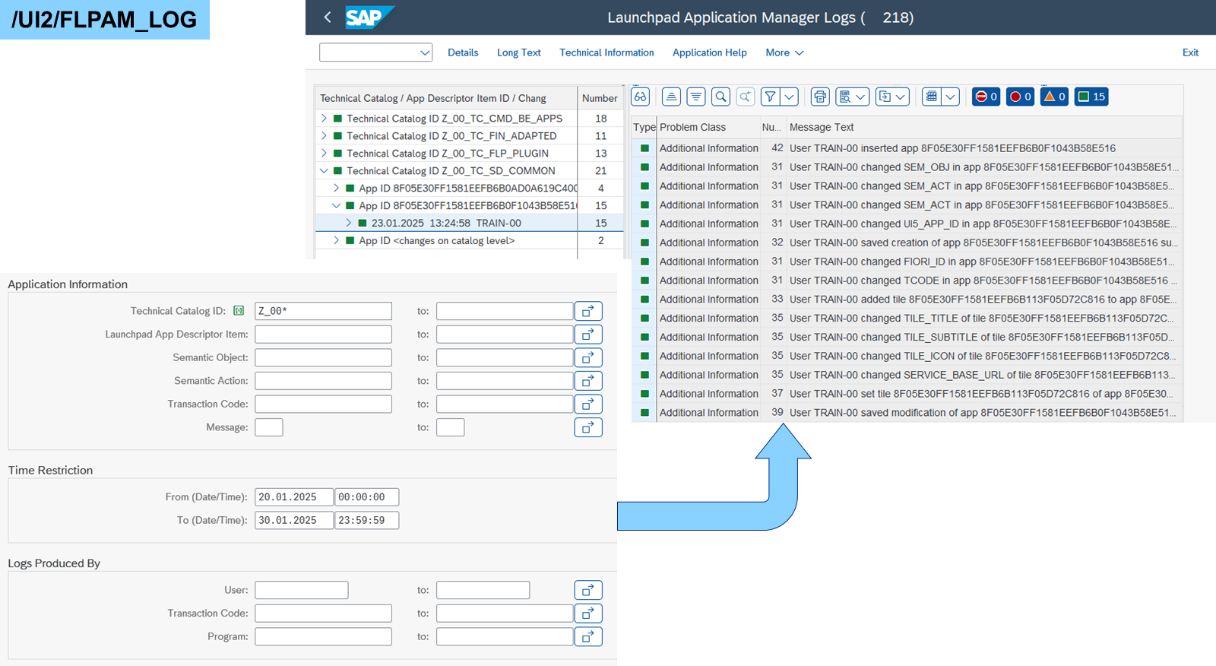Sort messages in descending order
Viewport: 1216px width, 666px height.
(695, 97)
